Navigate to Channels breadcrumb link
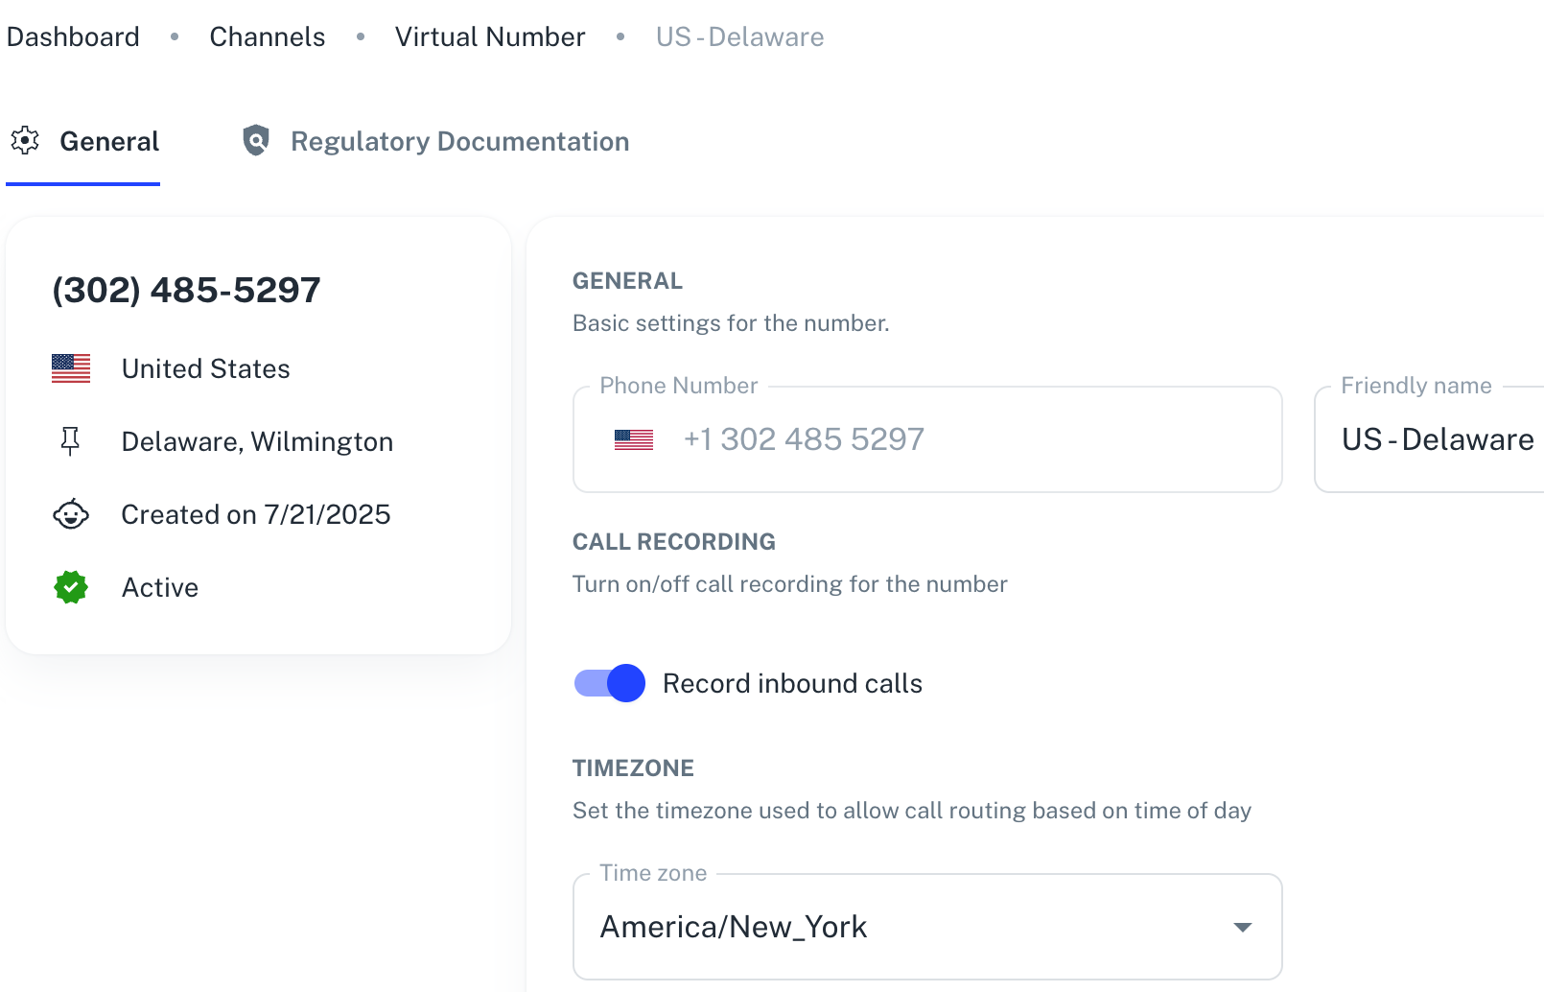Screen dimensions: 1544x992 (x=268, y=36)
